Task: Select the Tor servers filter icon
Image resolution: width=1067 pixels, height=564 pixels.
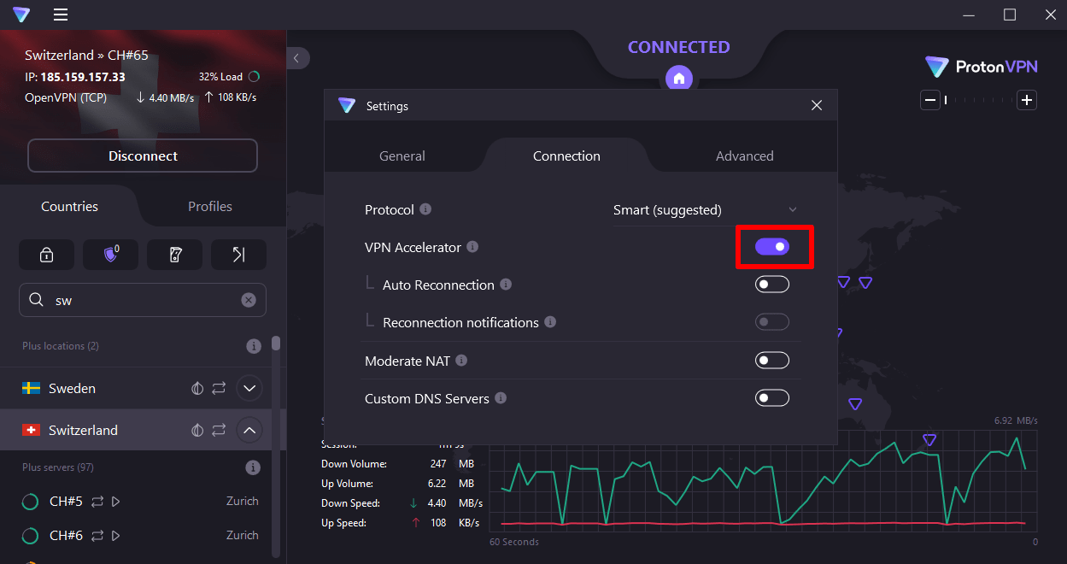Action: click(x=174, y=254)
